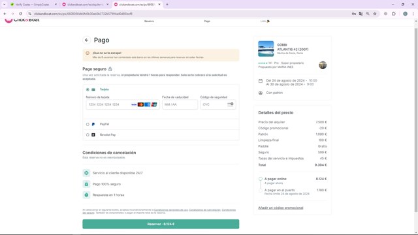Click the Precio del alquiler 7.500 € row

click(293, 122)
